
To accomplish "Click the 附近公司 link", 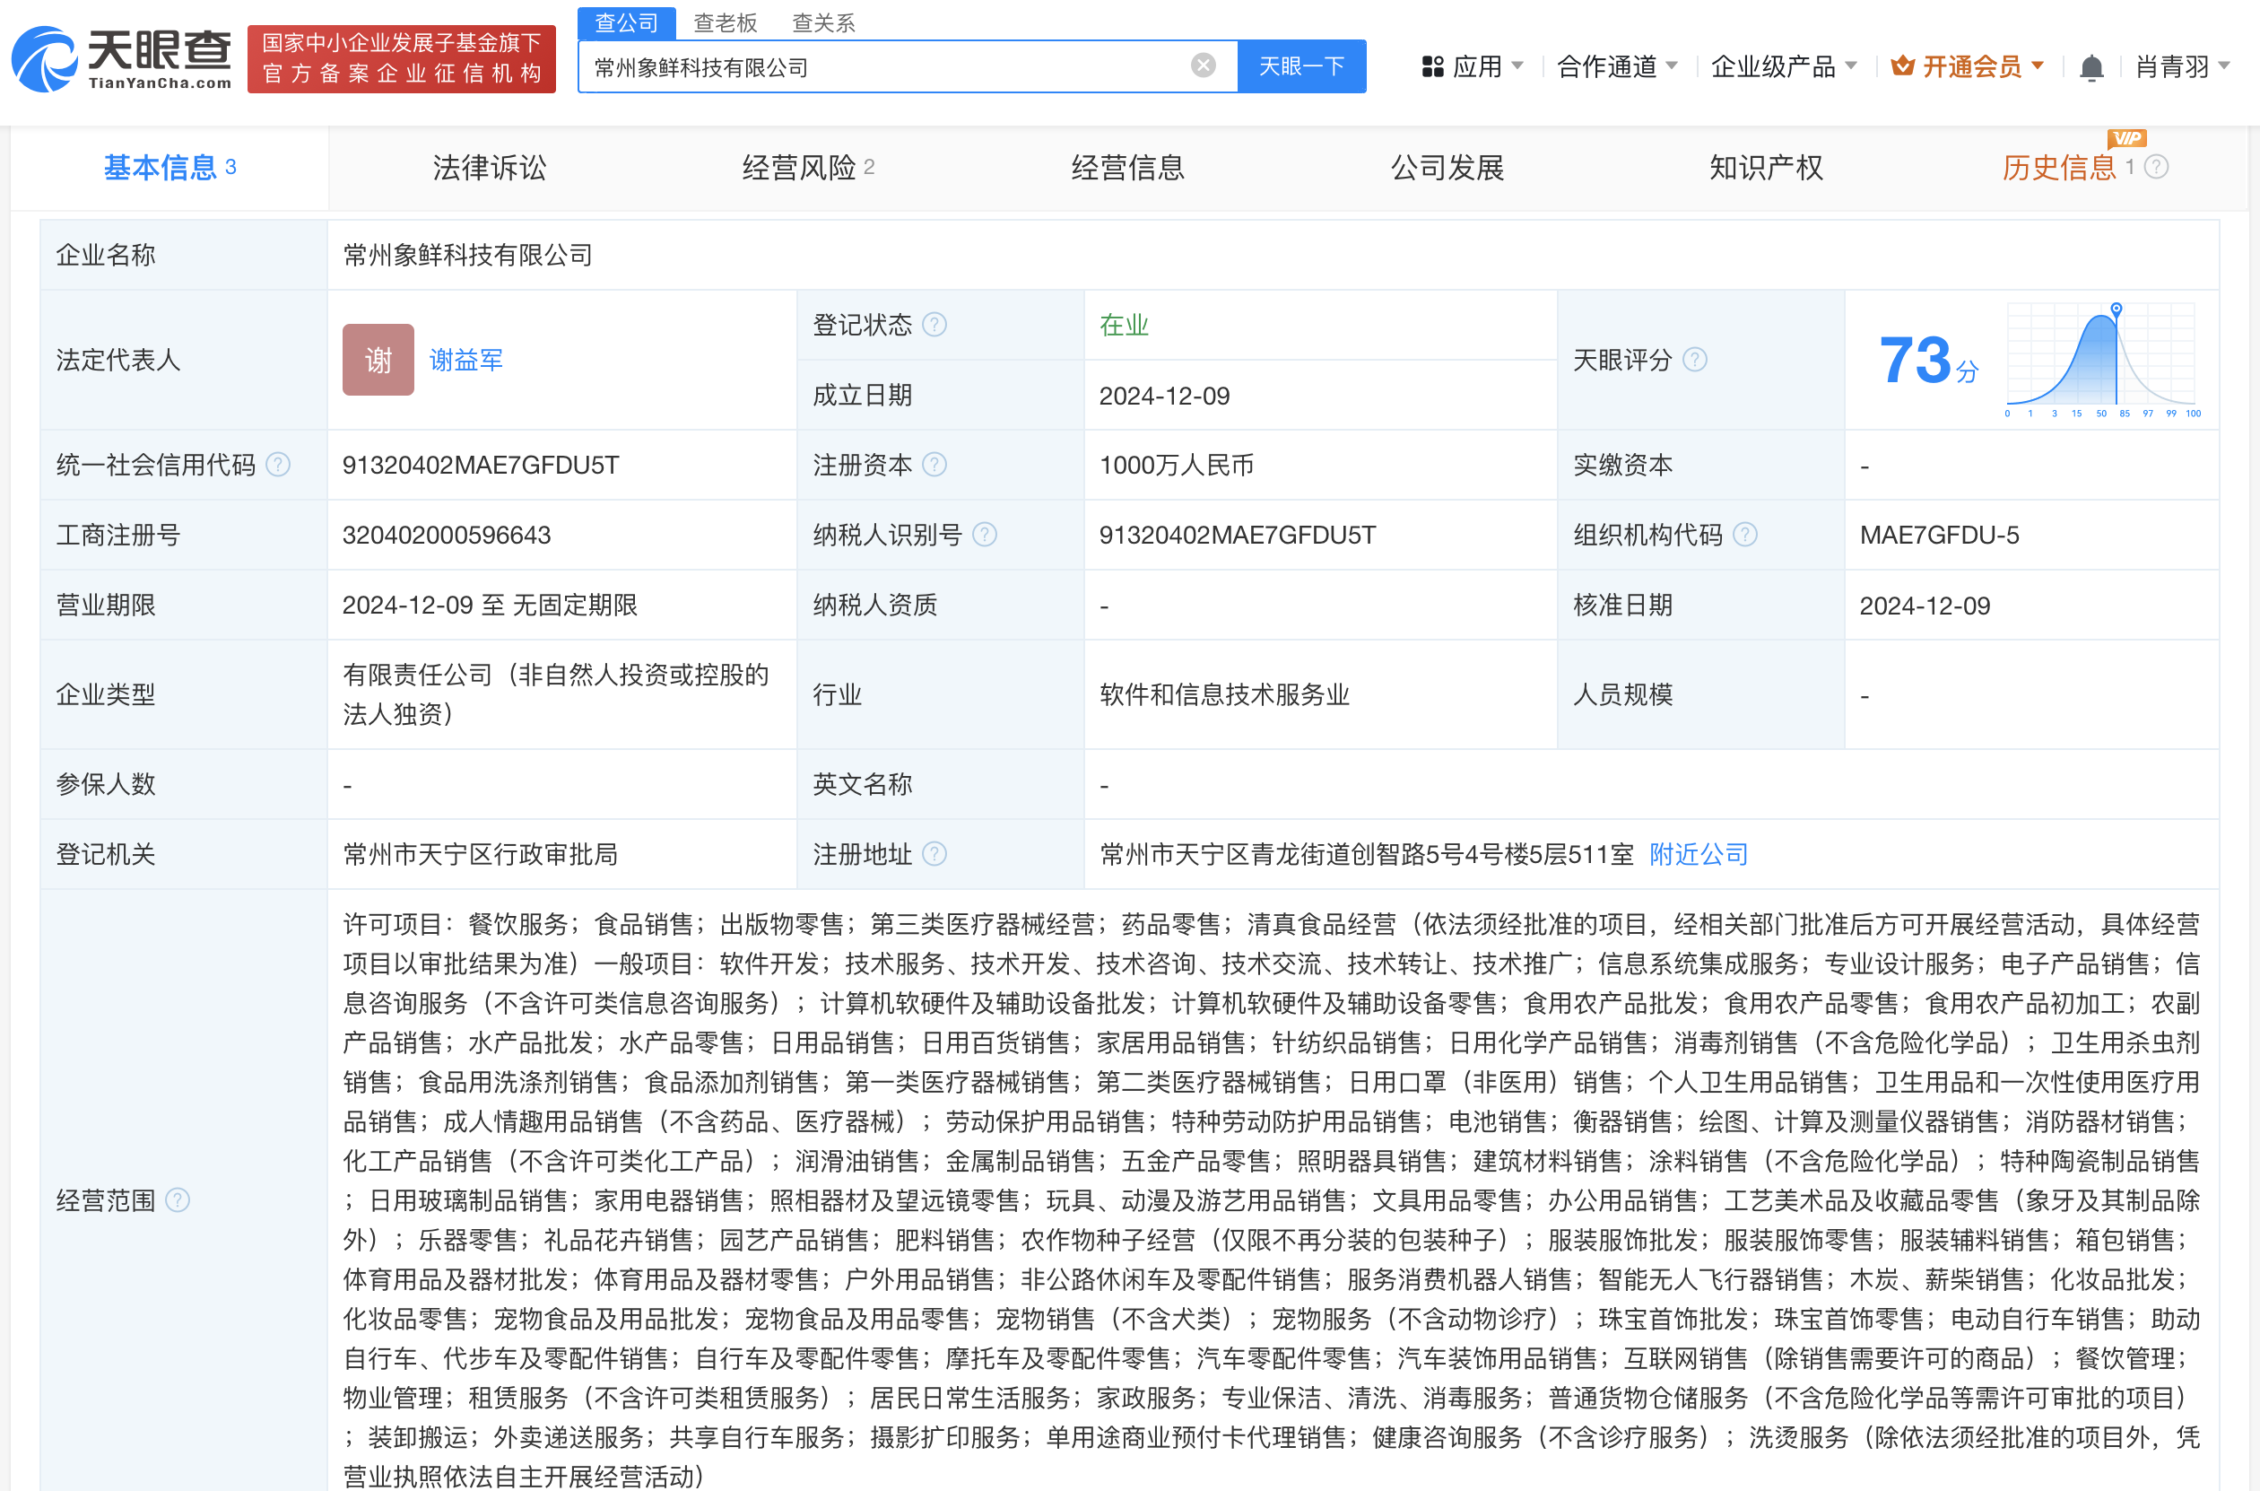I will (x=1698, y=854).
